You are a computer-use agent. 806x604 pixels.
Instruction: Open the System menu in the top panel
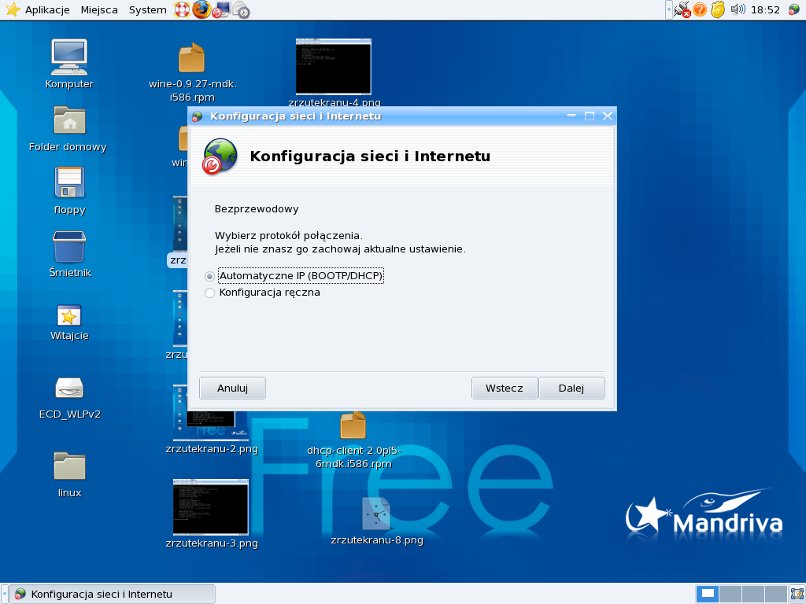[x=147, y=10]
